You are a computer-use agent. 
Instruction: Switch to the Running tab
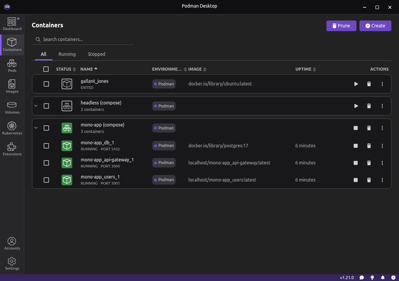(67, 54)
